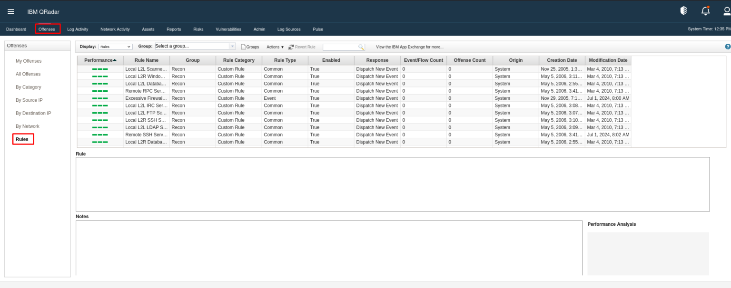The width and height of the screenshot is (731, 288).
Task: Click the shield icon in header
Action: pos(683,11)
